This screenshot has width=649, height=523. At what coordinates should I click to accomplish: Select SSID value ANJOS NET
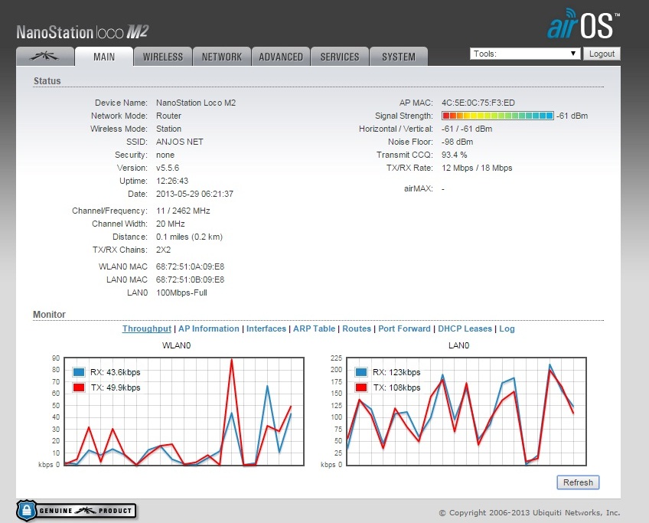180,142
